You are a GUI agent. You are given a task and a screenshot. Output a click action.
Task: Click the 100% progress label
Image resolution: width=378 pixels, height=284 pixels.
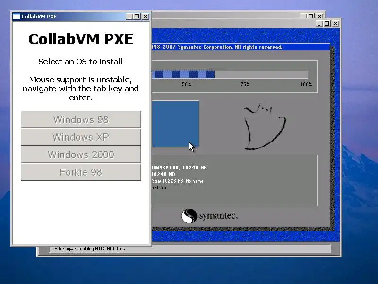click(306, 84)
